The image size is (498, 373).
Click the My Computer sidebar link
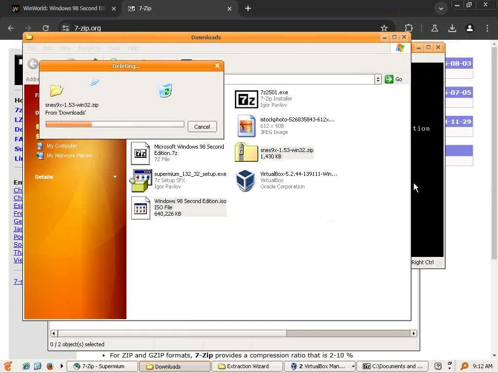62,146
